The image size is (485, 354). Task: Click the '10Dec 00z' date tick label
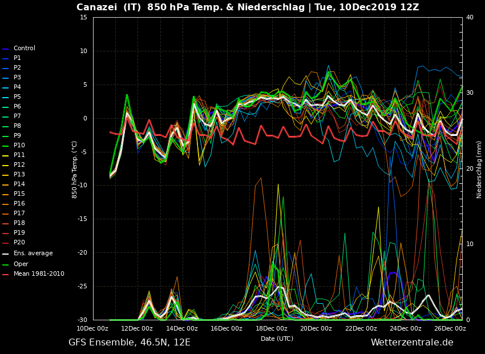[92, 329]
